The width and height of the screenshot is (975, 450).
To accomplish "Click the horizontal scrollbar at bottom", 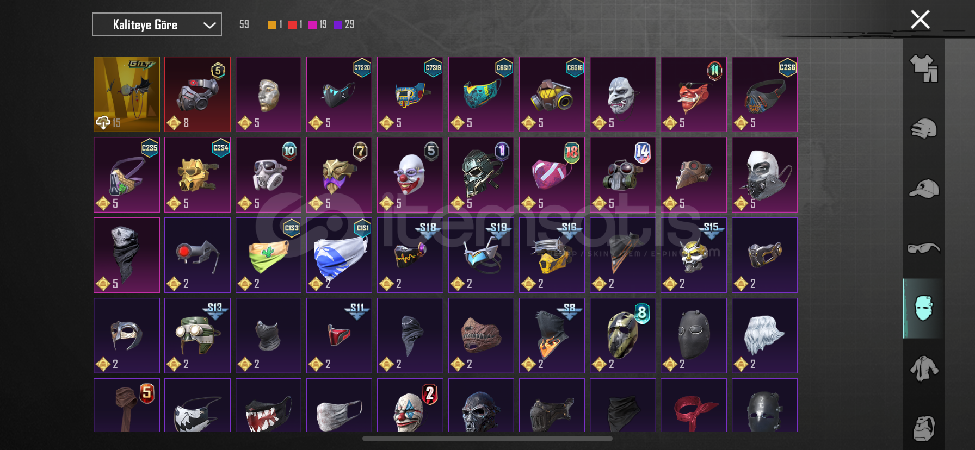I will coord(487,439).
